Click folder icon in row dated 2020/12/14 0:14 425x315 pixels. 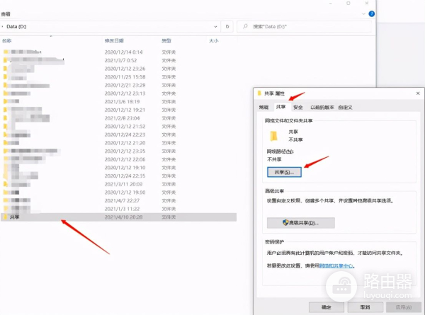pos(6,52)
